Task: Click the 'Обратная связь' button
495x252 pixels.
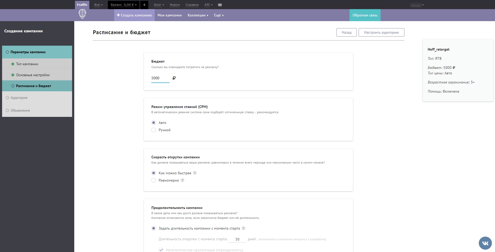Action: (x=365, y=15)
